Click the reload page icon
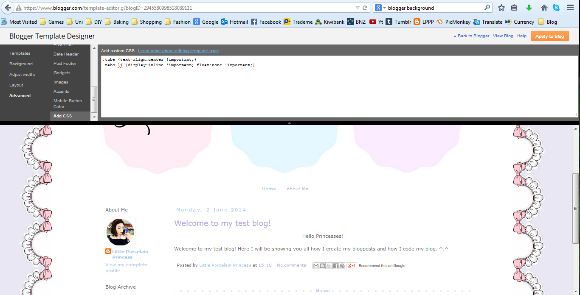580x295 pixels. (365, 8)
